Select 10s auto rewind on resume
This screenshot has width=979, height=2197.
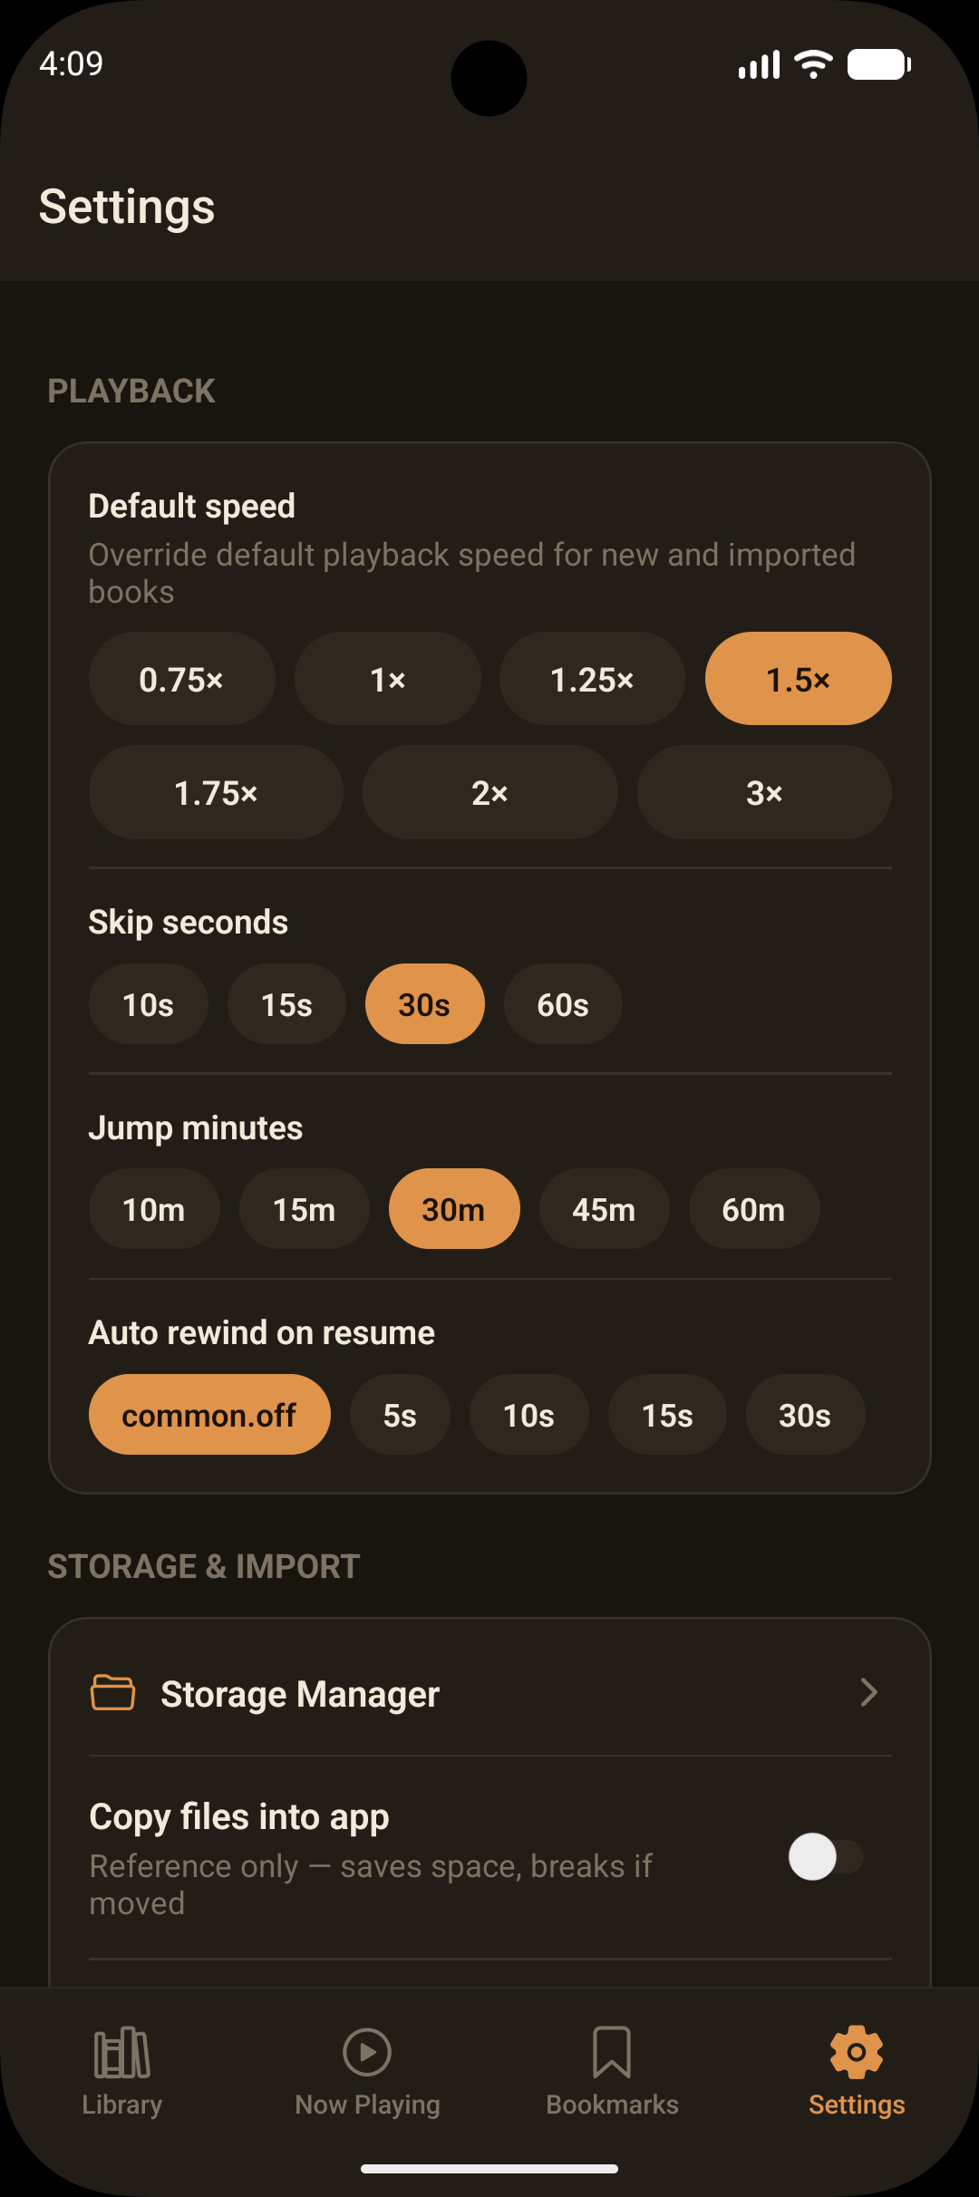[x=529, y=1415]
